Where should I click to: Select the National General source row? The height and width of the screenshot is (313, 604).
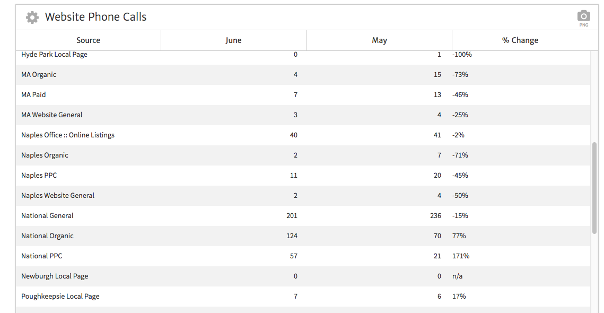click(47, 215)
